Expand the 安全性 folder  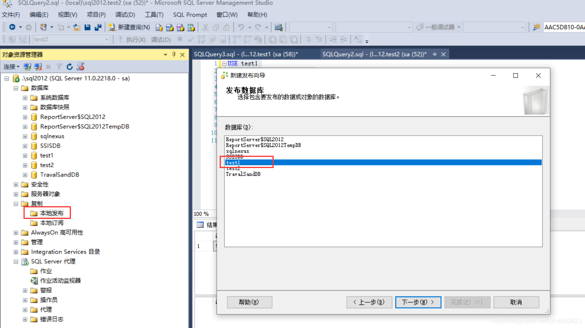16,184
